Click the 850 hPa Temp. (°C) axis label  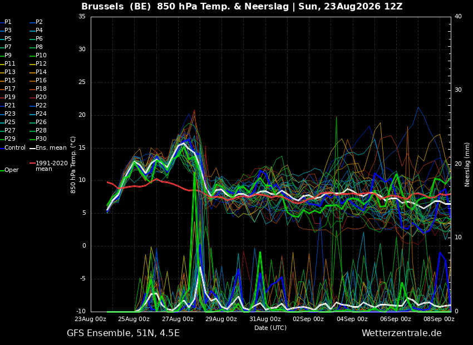[x=73, y=165]
